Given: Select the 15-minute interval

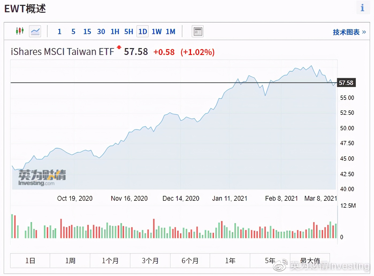Looking at the screenshot, I should 87,32.
